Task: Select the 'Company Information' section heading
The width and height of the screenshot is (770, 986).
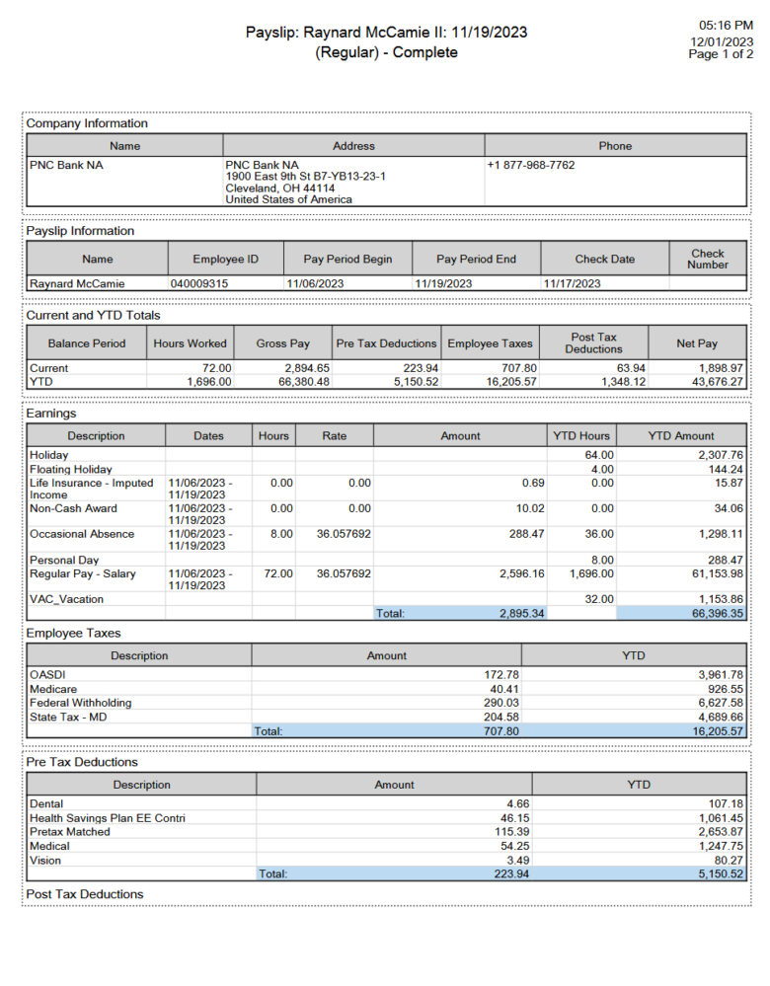Action: (x=87, y=123)
